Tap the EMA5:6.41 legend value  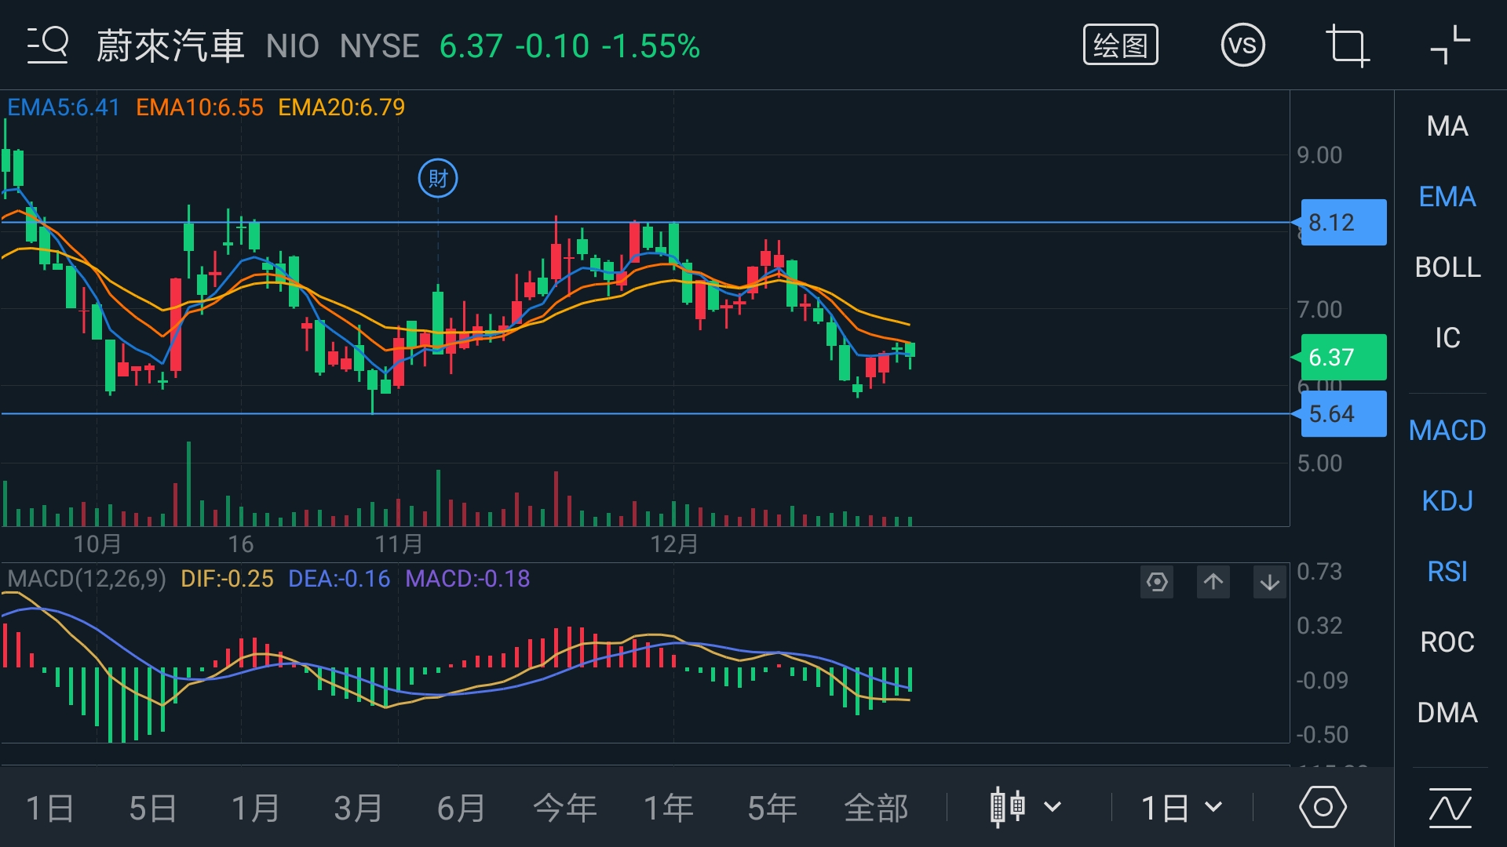pyautogui.click(x=64, y=107)
